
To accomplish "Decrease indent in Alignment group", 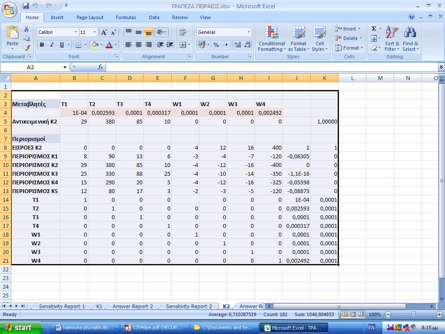I will point(160,45).
